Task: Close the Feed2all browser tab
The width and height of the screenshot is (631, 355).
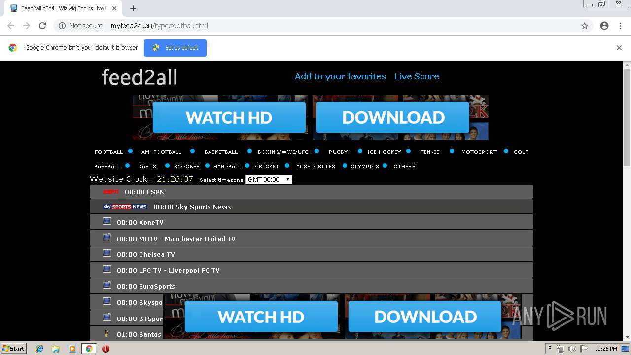Action: 114,8
